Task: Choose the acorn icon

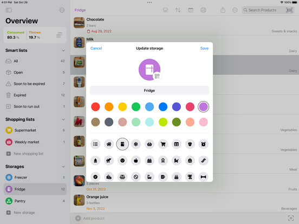Action: (x=190, y=144)
